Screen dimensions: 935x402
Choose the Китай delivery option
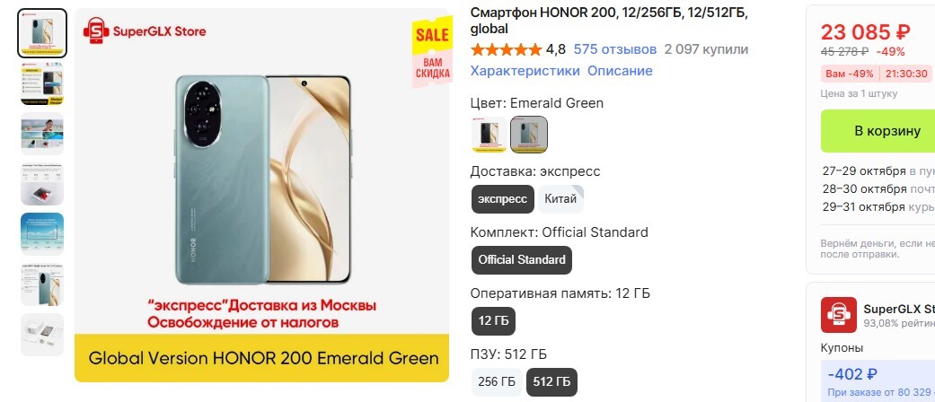560,199
